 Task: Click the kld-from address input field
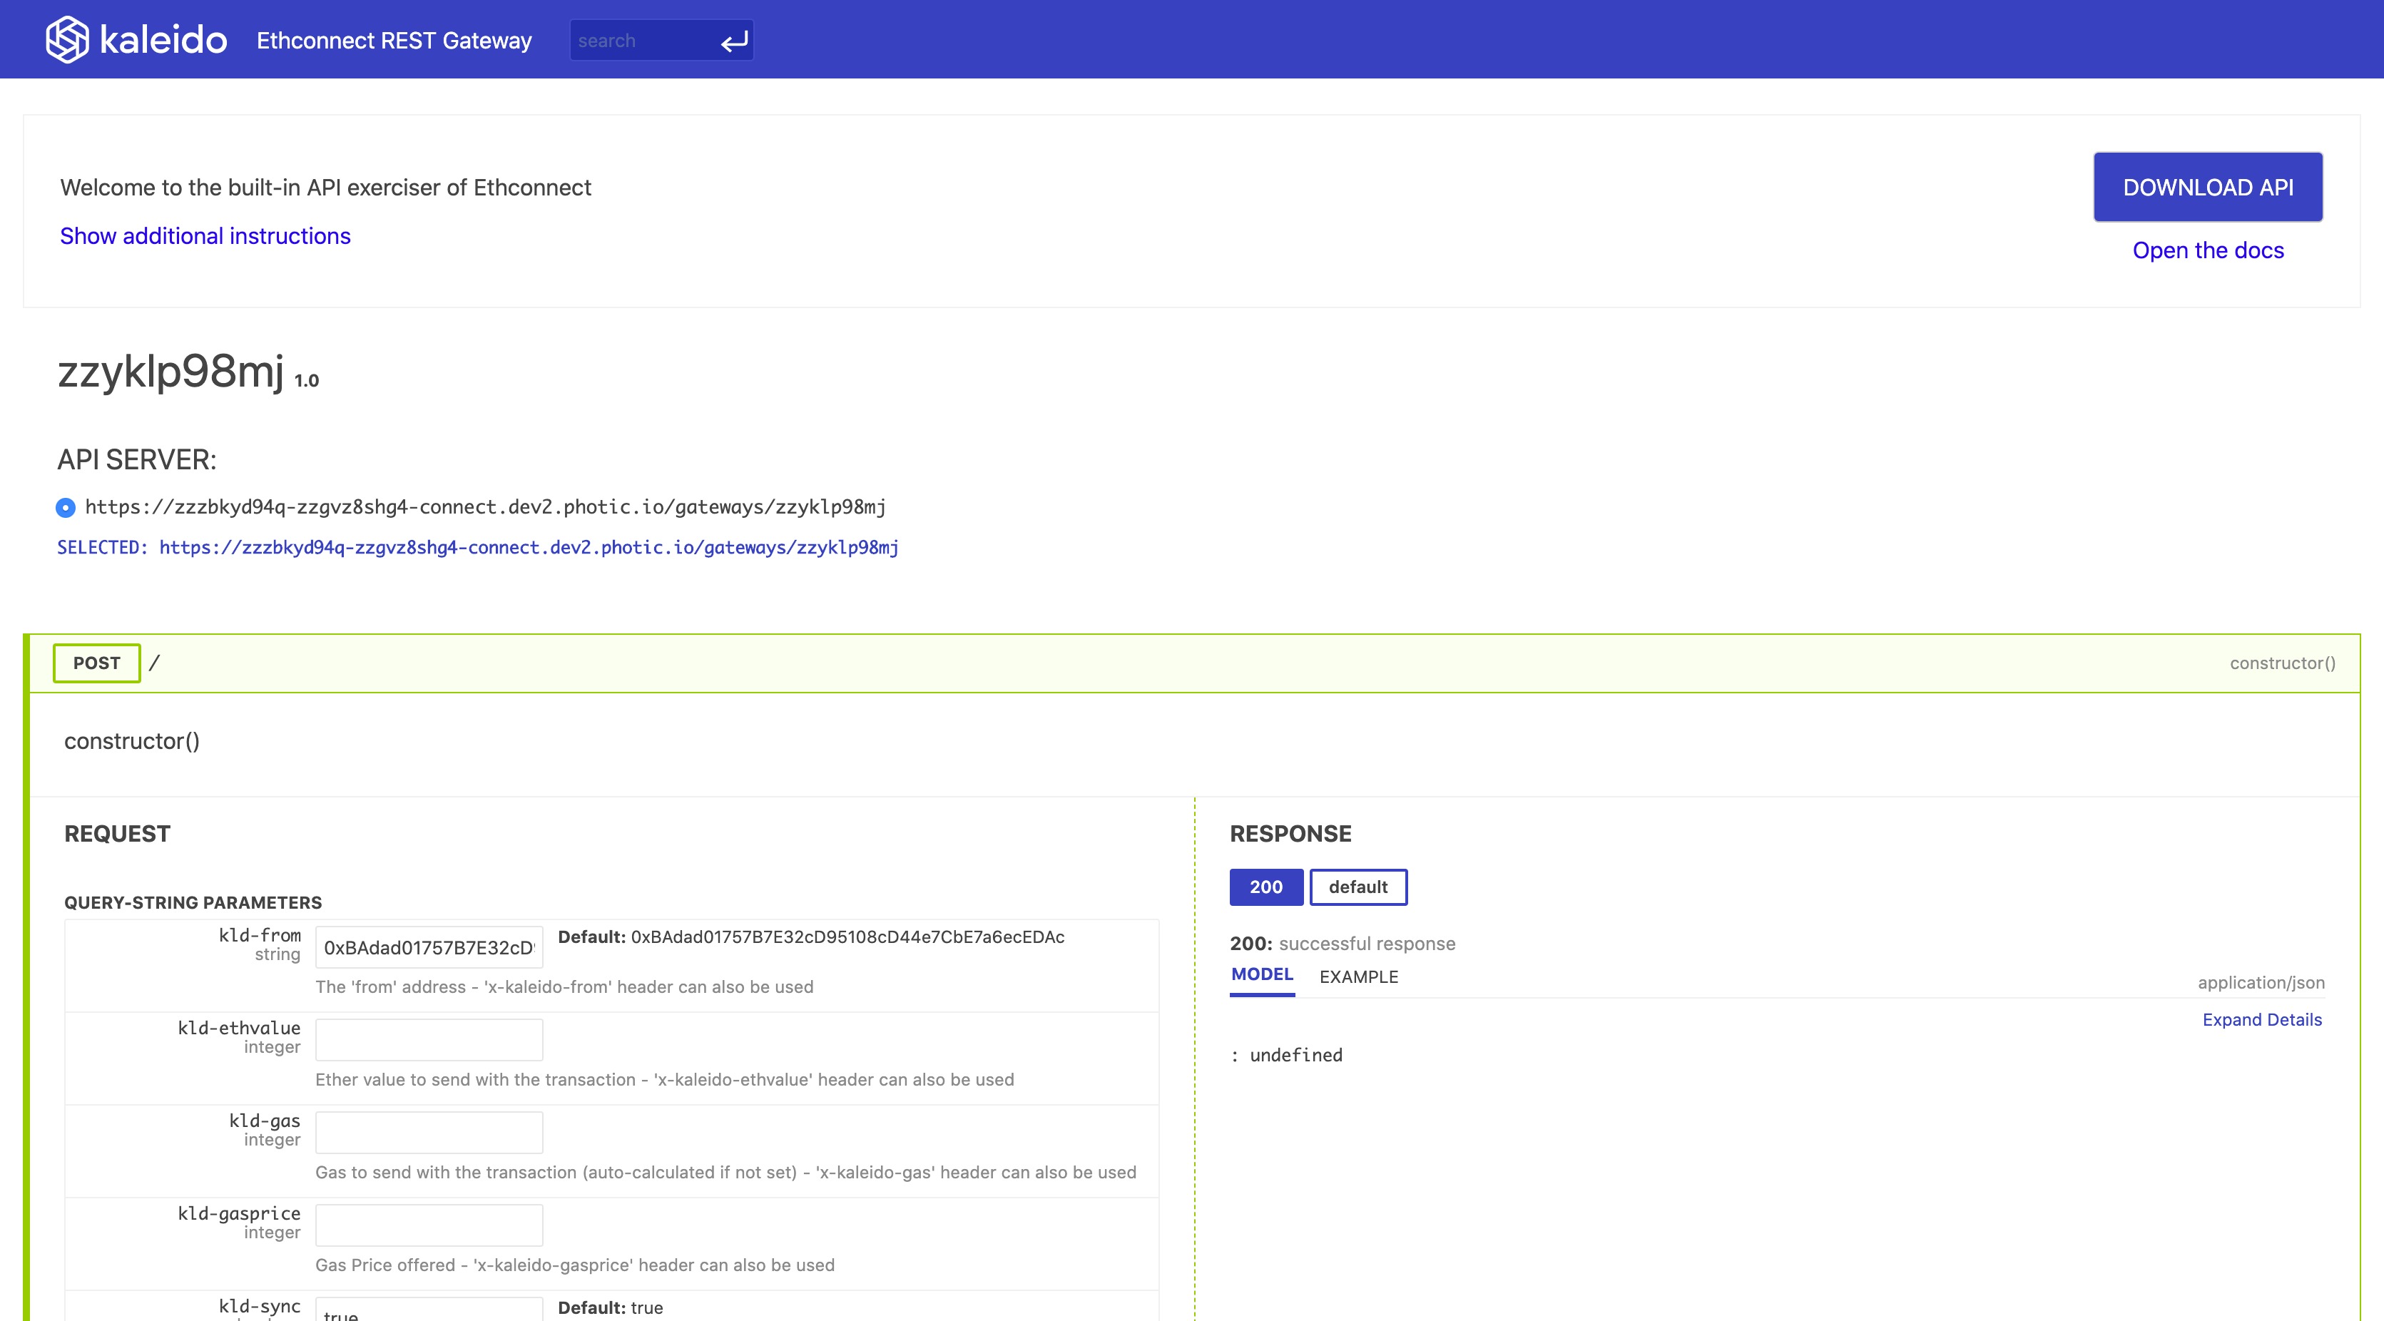pos(429,947)
